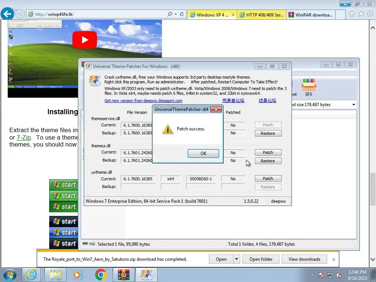Viewport: 376px width, 282px height.
Task: Expand Open button dropdown arrow
Action: coord(236,259)
